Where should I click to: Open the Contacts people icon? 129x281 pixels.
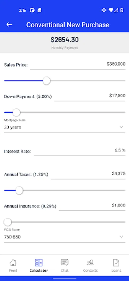click(90, 263)
